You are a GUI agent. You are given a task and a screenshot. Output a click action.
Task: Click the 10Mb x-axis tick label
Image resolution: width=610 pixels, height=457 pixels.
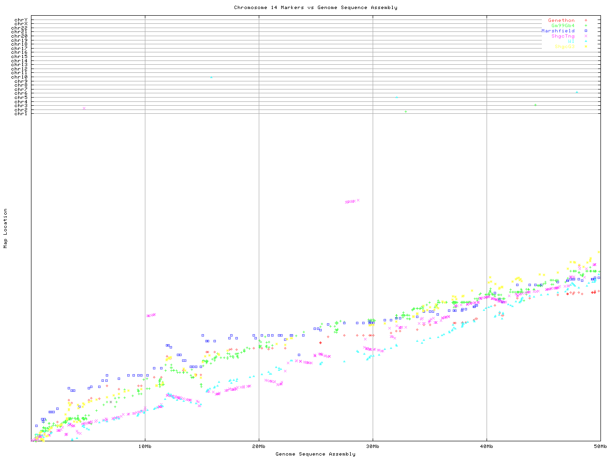pos(145,447)
